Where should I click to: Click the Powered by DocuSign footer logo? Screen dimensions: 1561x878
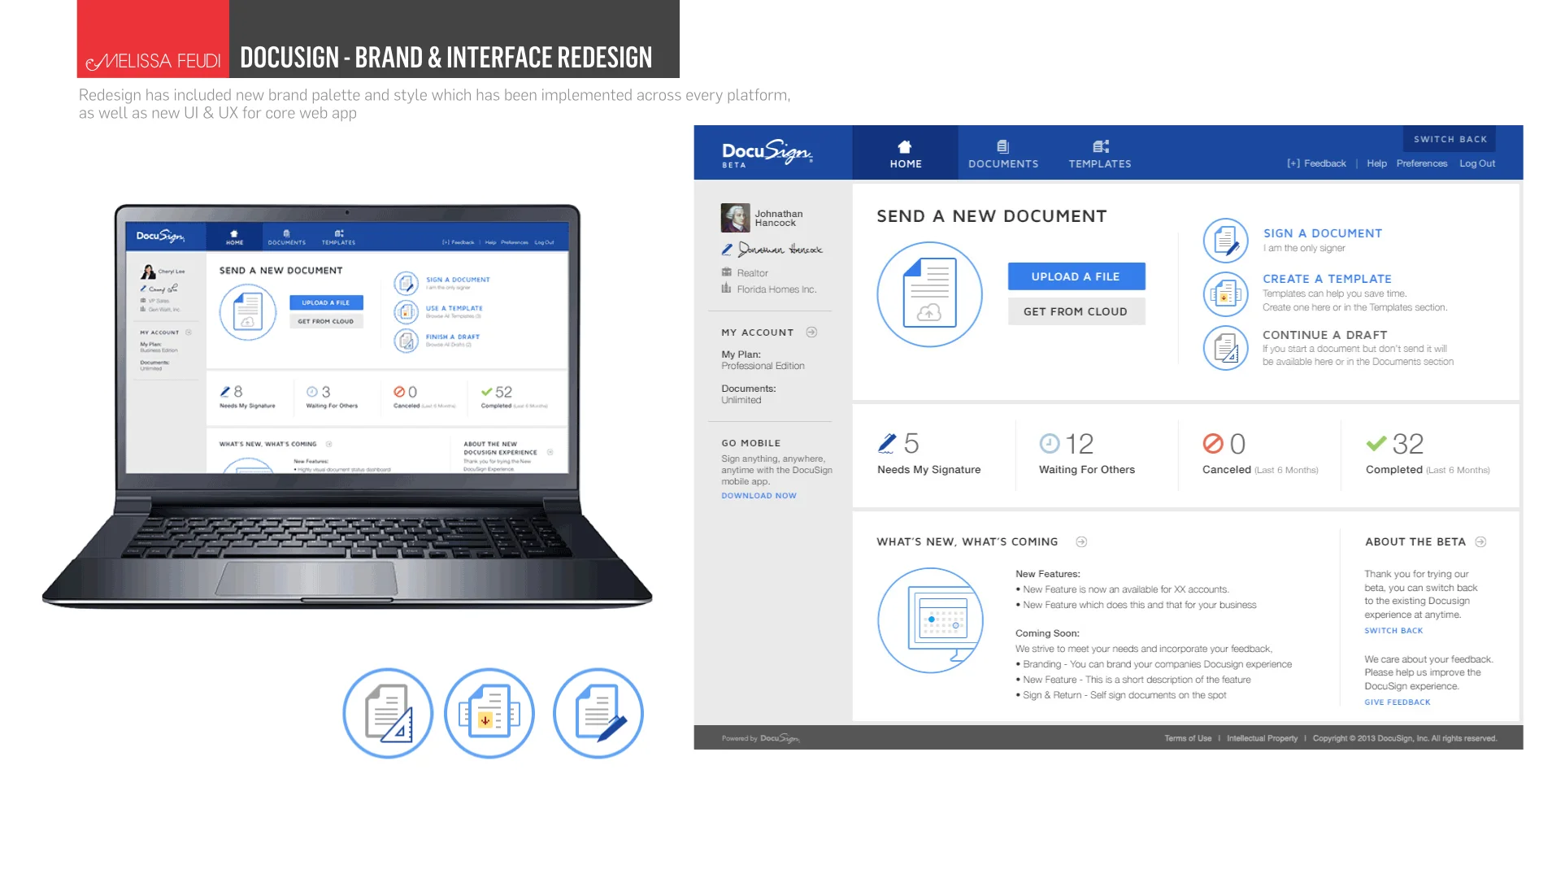pos(761,738)
